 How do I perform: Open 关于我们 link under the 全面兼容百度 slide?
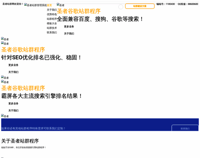tap(69, 33)
